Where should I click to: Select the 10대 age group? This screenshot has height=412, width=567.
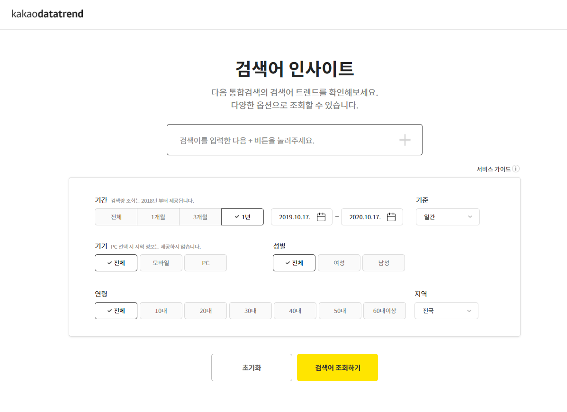click(x=161, y=311)
